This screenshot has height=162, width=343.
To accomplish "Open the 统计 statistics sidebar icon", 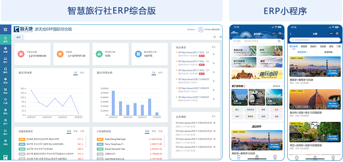I will coord(6,132).
